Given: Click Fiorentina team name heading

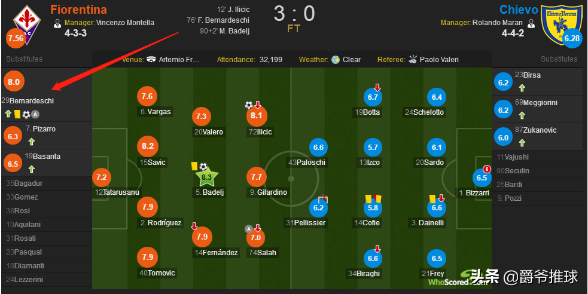Looking at the screenshot, I should [x=78, y=10].
